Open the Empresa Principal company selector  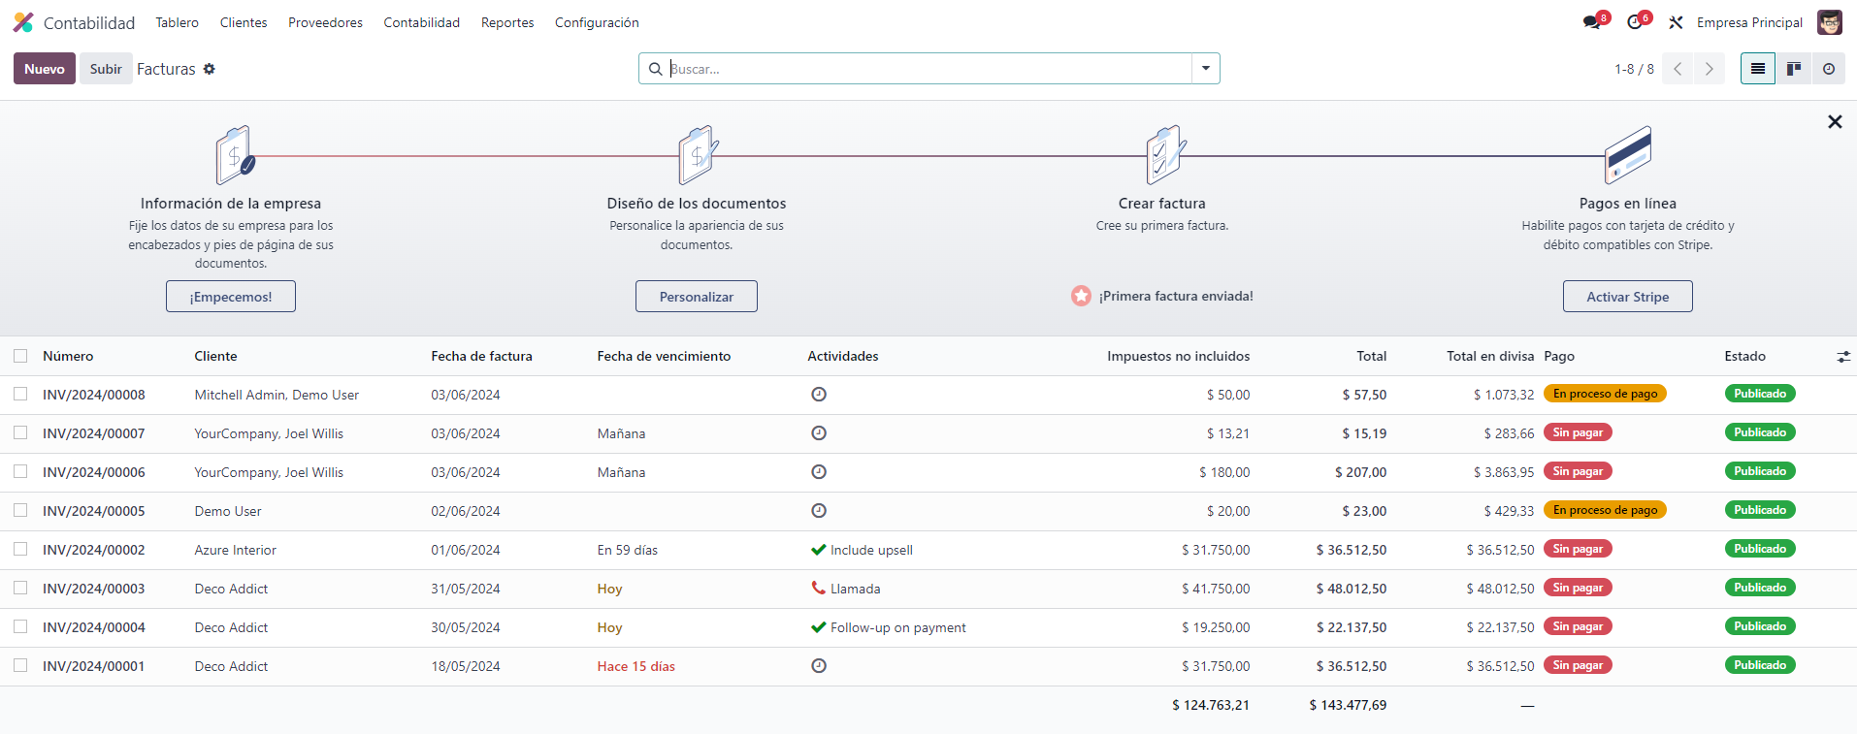point(1749,22)
